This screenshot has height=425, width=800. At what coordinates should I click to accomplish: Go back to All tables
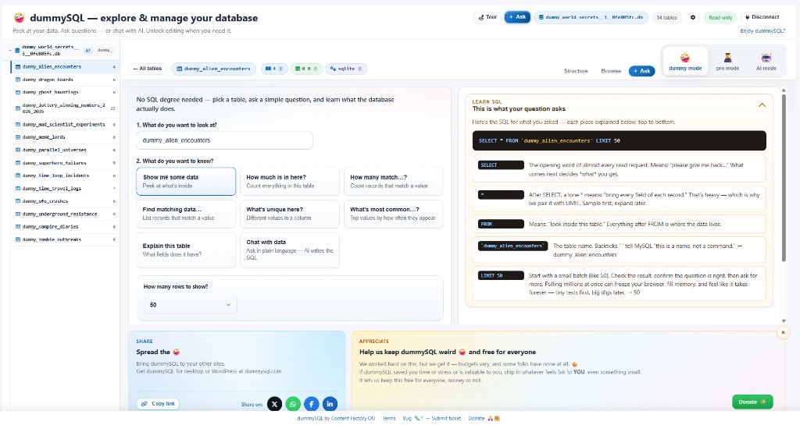click(148, 69)
